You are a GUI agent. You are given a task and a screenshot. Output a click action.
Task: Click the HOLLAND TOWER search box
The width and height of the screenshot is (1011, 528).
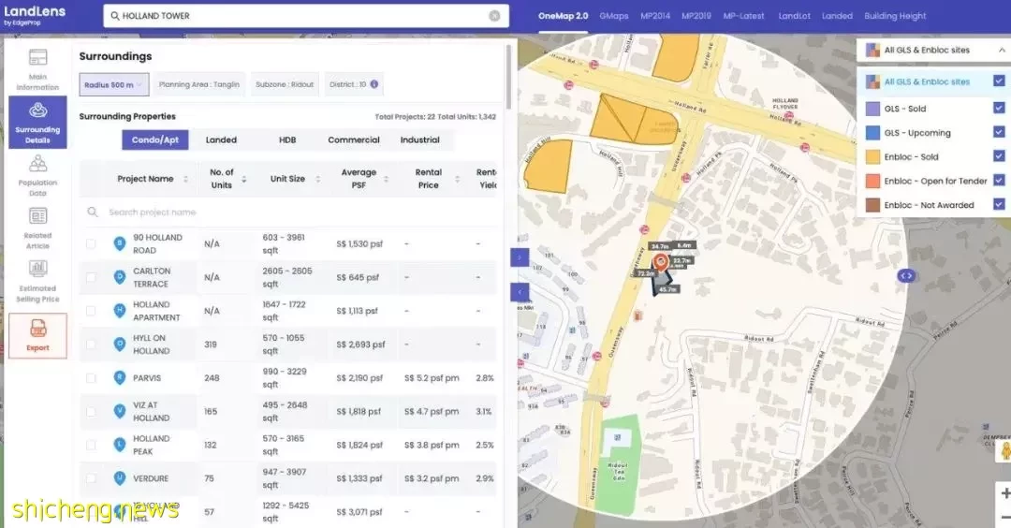tap(305, 16)
